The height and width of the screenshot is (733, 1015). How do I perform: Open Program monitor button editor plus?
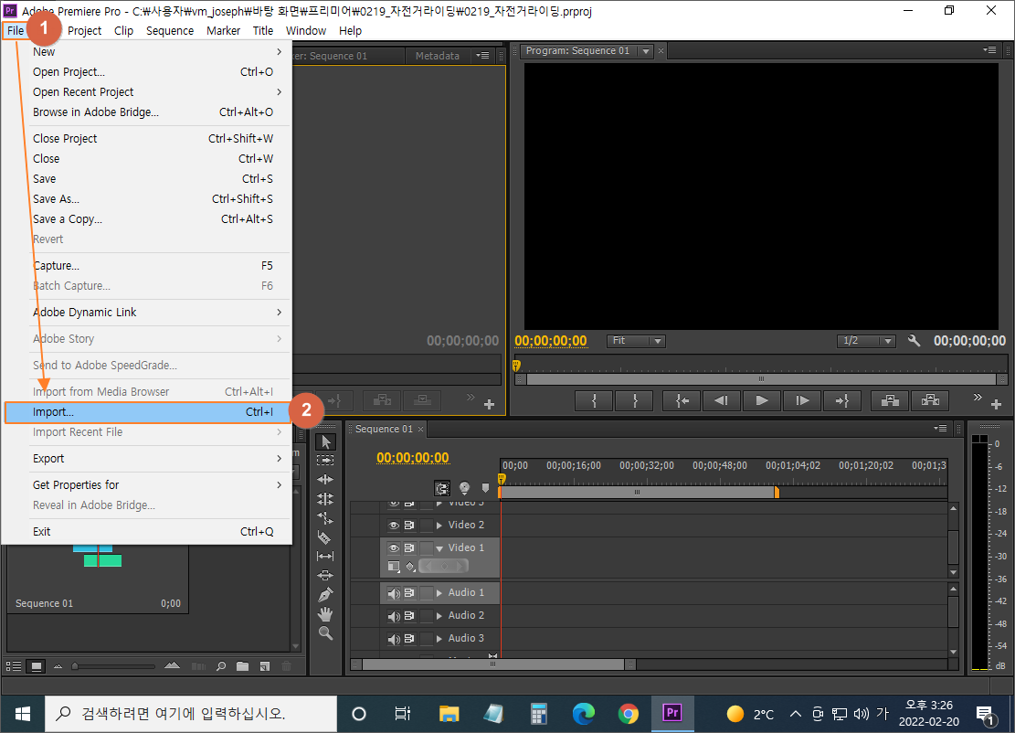click(996, 405)
